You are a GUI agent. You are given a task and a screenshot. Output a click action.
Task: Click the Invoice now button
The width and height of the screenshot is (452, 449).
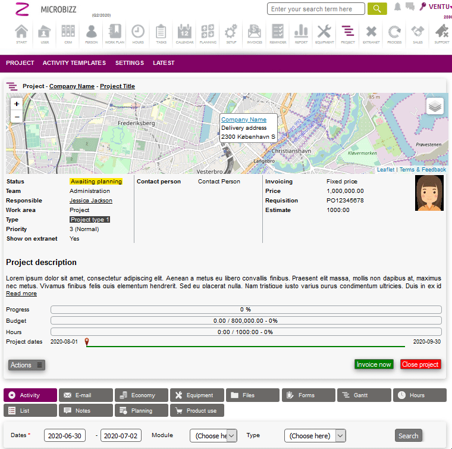tap(373, 364)
